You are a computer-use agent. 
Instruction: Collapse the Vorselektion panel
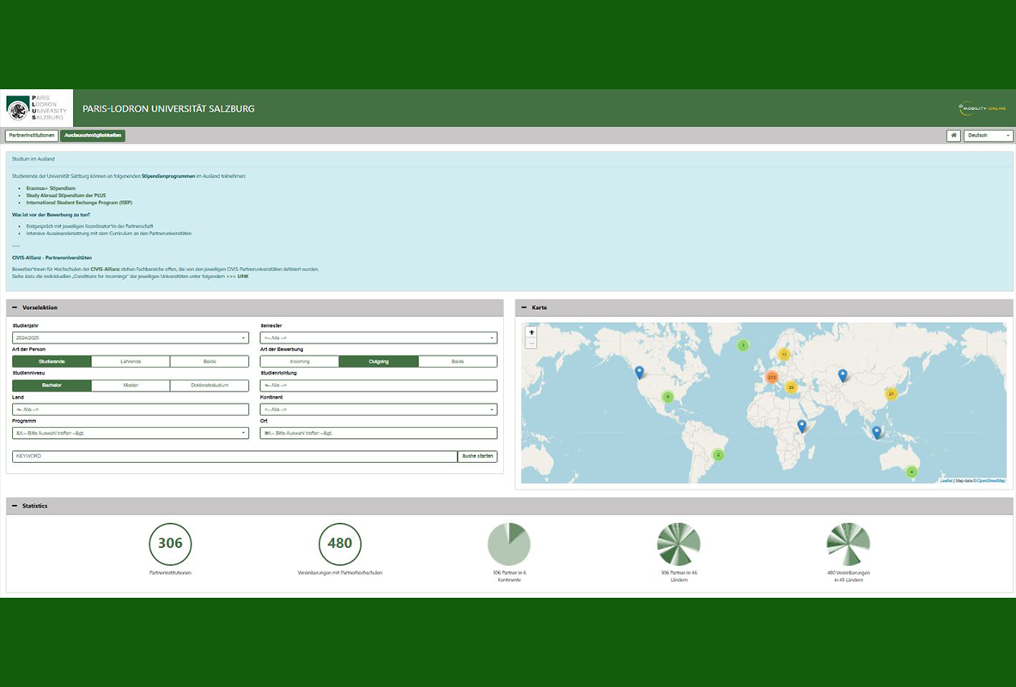15,307
